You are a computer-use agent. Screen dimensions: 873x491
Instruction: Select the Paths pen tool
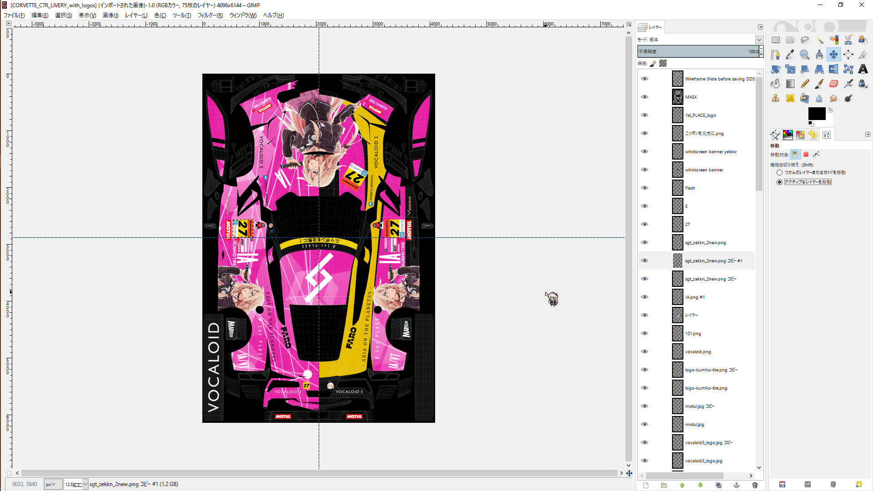[776, 55]
